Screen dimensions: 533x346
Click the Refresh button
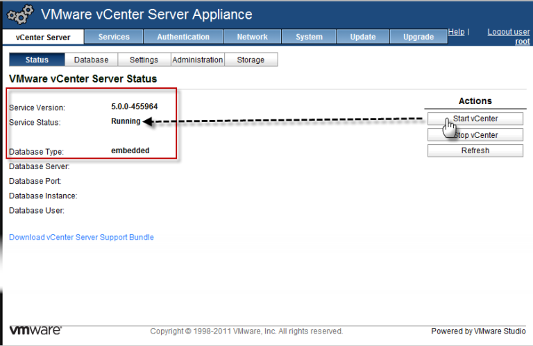pos(475,150)
